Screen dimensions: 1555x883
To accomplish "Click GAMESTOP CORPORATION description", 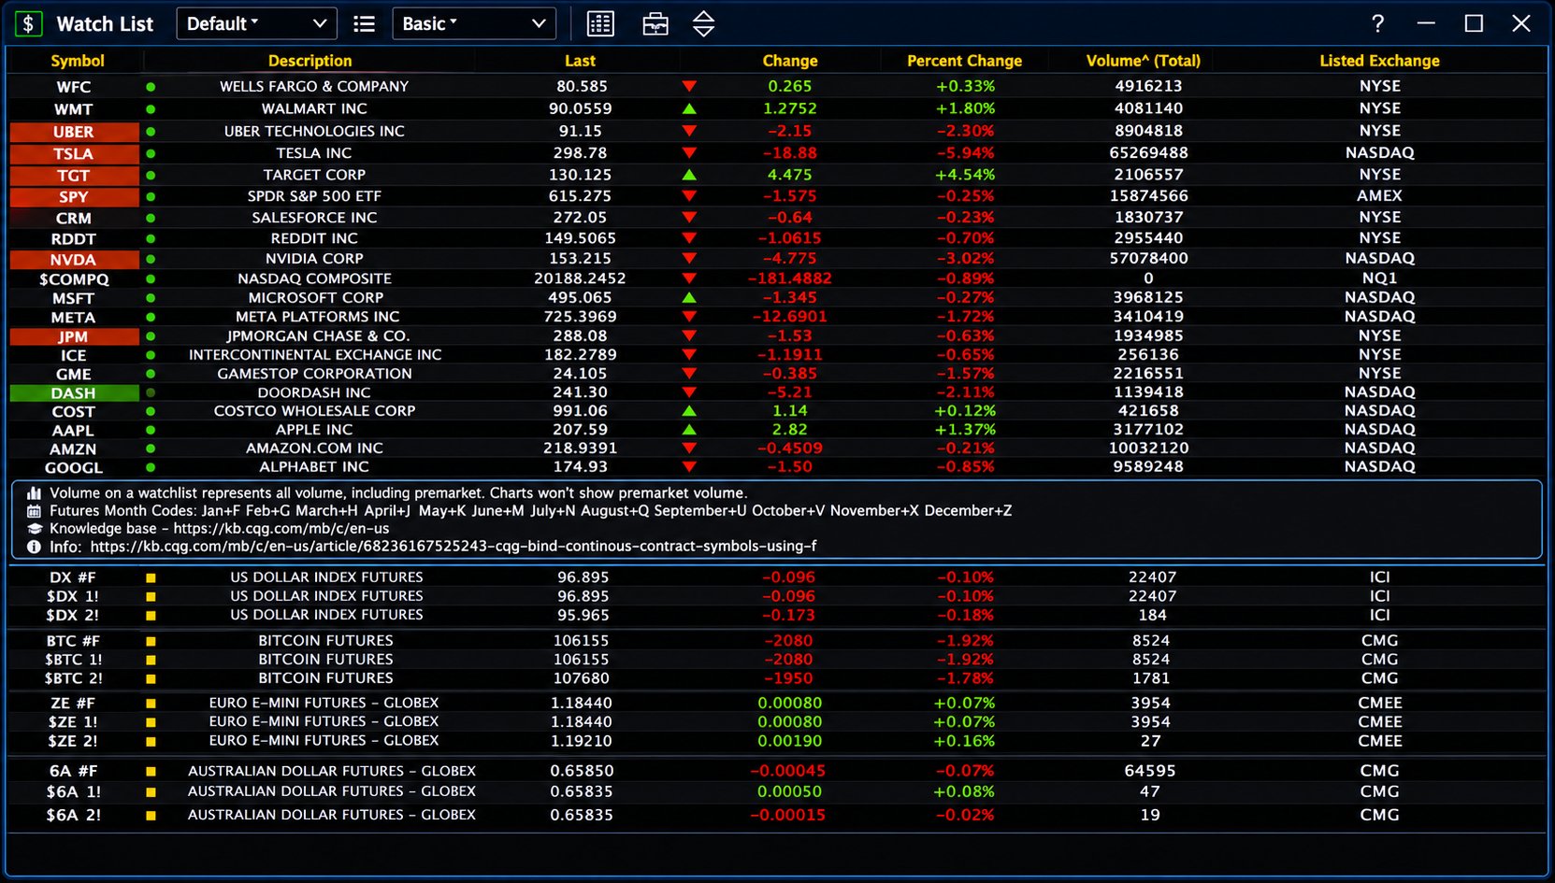I will tap(314, 374).
